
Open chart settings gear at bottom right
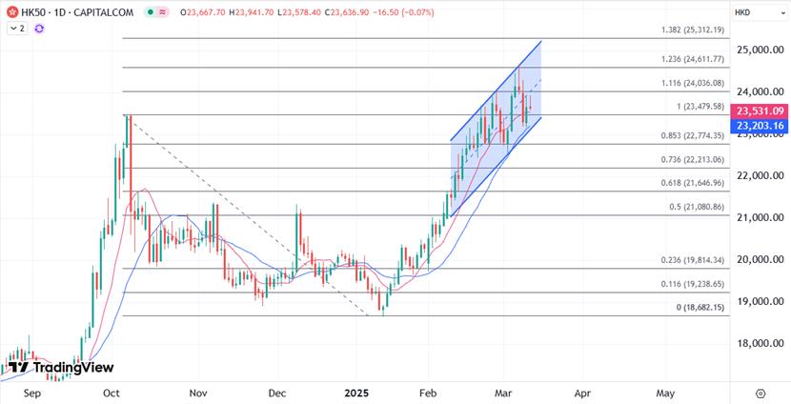click(x=760, y=393)
